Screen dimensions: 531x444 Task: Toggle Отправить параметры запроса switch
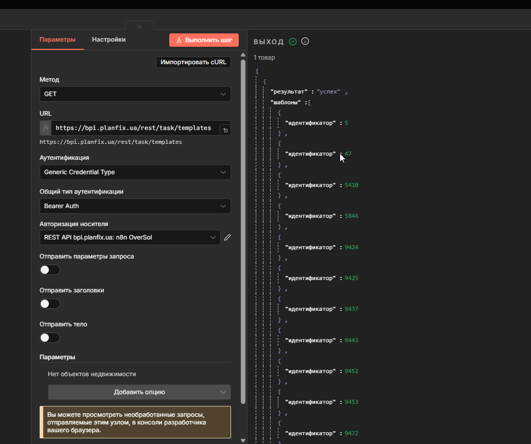coord(50,270)
